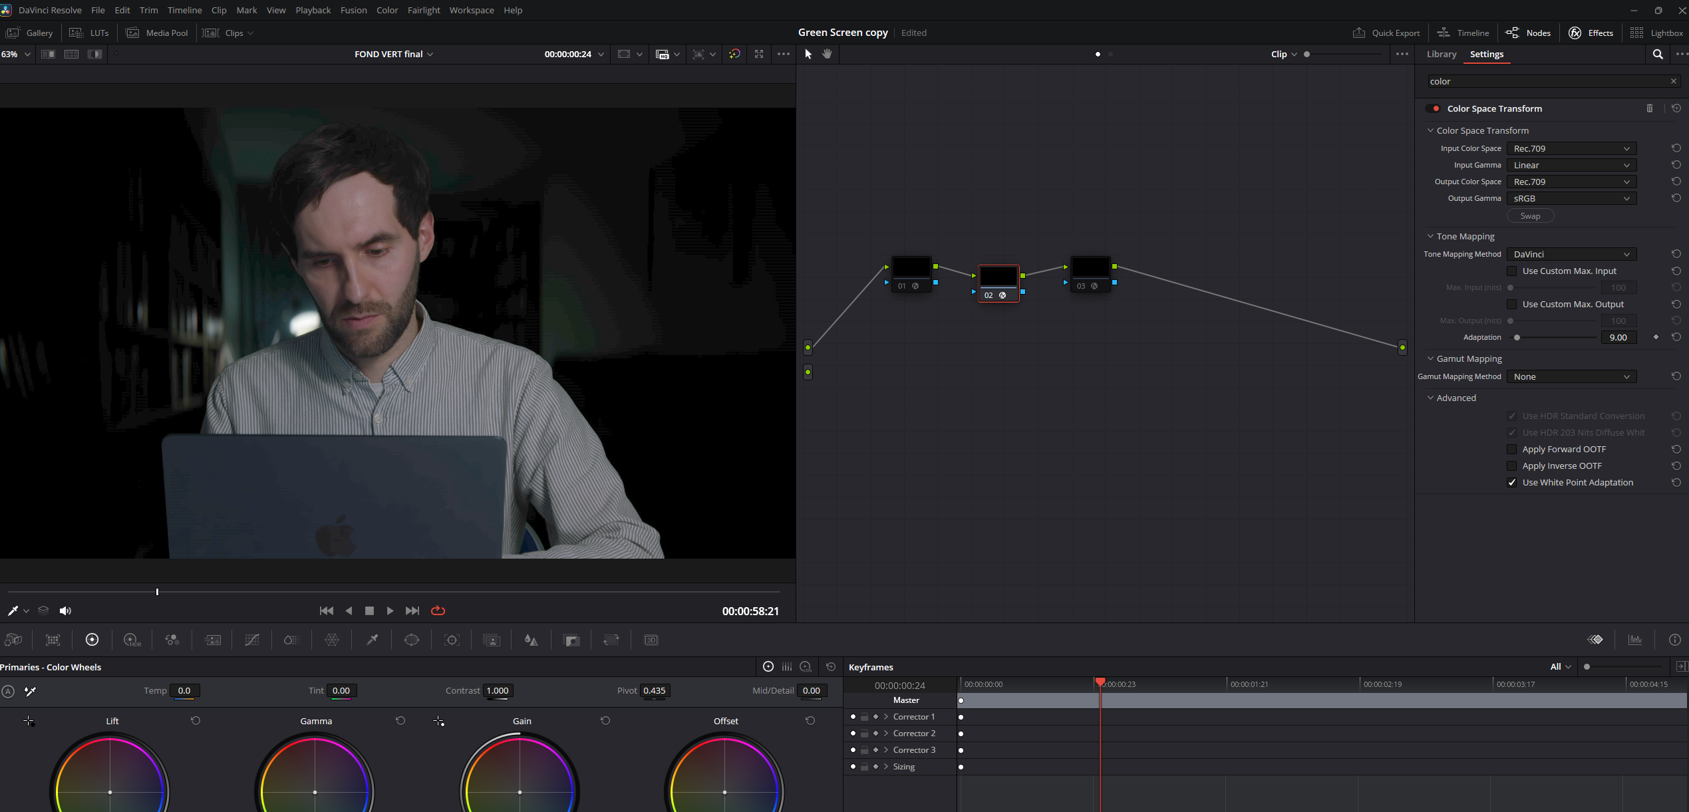Open the Input Gamma dropdown

[1571, 165]
